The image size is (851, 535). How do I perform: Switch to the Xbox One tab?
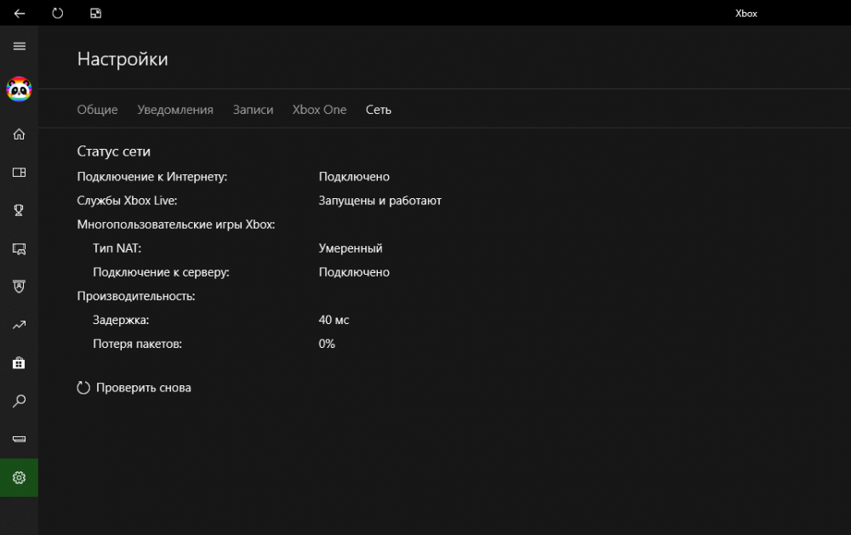[x=319, y=110]
